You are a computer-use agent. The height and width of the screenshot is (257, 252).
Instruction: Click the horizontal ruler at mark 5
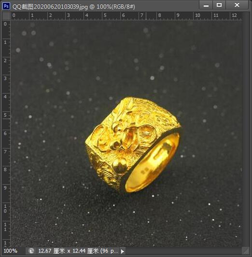(x=105, y=15)
